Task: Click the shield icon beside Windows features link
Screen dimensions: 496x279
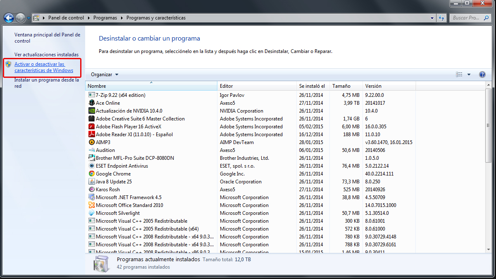Action: 8,64
